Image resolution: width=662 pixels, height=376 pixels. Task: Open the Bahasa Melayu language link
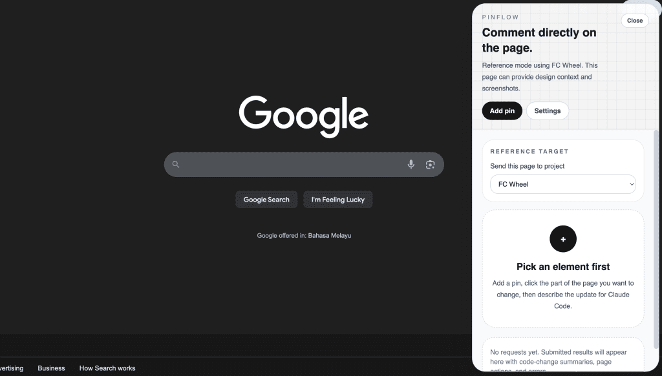pyautogui.click(x=329, y=235)
